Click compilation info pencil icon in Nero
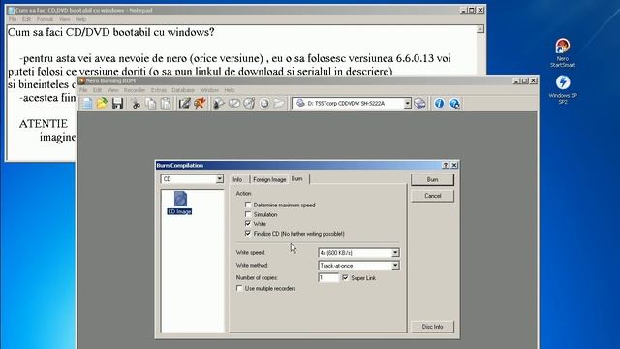 (184, 104)
